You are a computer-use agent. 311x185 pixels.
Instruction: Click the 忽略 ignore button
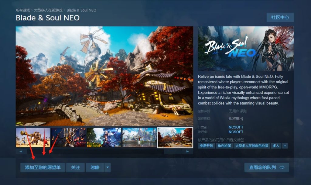click(95, 168)
